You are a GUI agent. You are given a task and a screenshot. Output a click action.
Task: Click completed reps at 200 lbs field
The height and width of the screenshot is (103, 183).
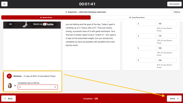click(x=38, y=87)
